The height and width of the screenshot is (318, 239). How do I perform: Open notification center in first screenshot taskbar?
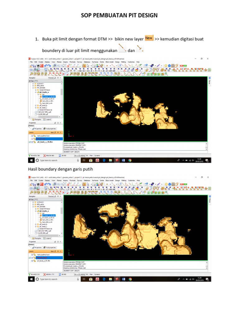coord(207,160)
